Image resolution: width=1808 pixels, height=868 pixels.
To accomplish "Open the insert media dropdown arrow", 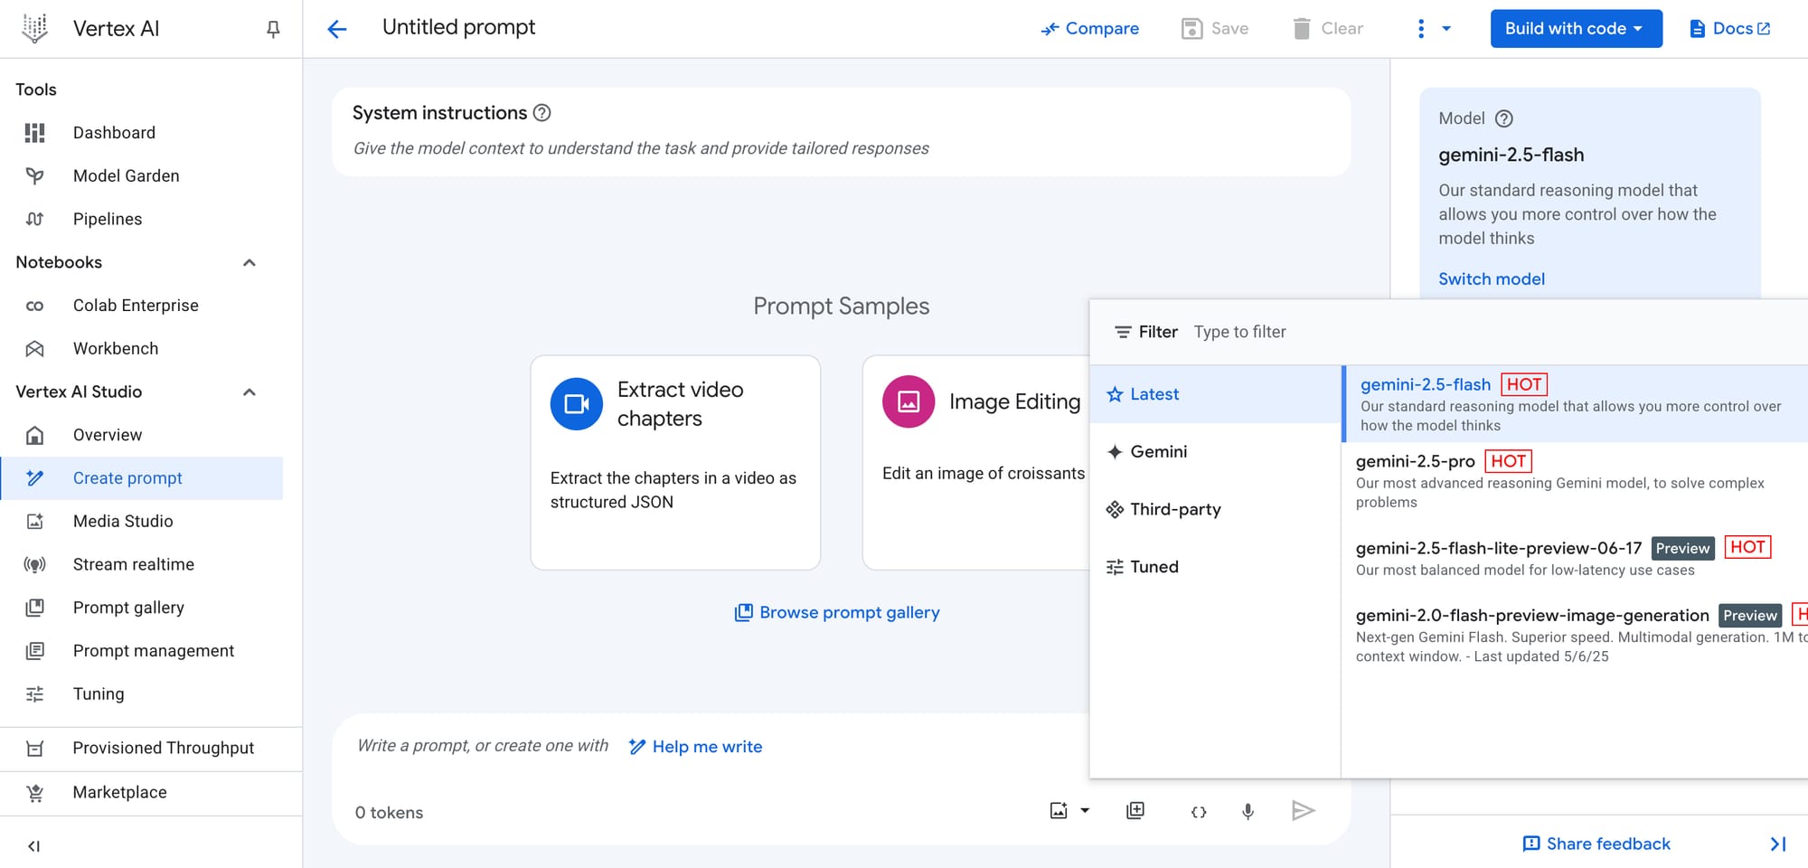I will click(x=1085, y=811).
